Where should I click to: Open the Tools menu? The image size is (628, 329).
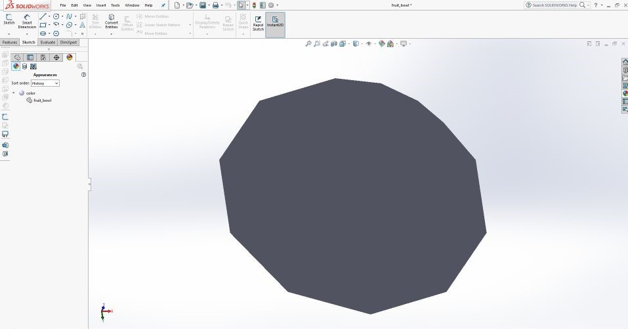point(115,5)
